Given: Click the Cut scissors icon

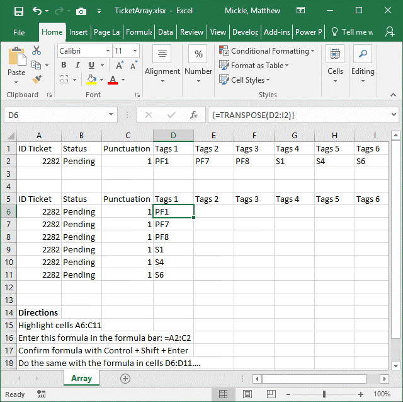Looking at the screenshot, I should click(36, 50).
